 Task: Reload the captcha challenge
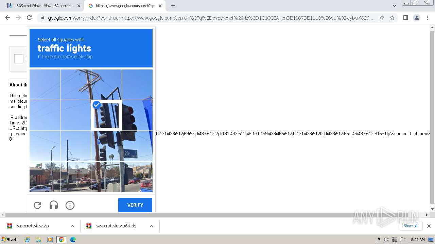click(37, 205)
